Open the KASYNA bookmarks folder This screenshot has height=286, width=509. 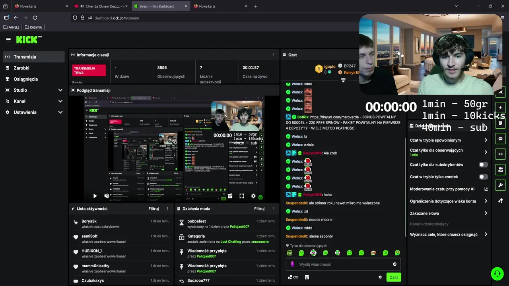33,27
